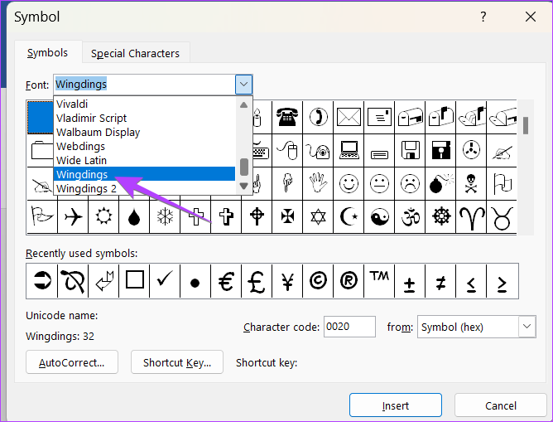Select Wingdings 2 in the font list
Viewport: 553px width, 422px height.
pos(86,188)
